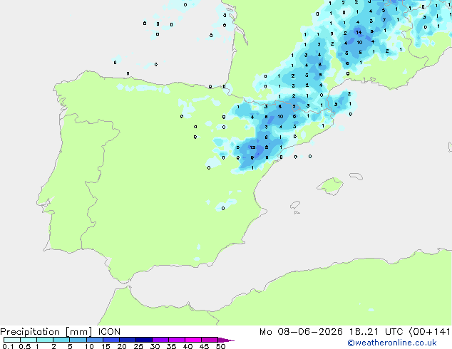Screen dimensions: 452x349
Task: Click the legend arrow tip beyond 50
Action: [226, 340]
